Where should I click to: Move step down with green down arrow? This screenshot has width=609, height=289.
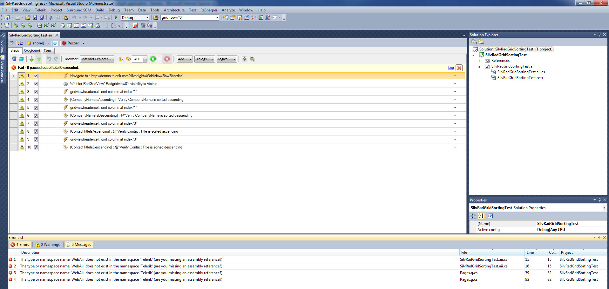[x=31, y=59]
